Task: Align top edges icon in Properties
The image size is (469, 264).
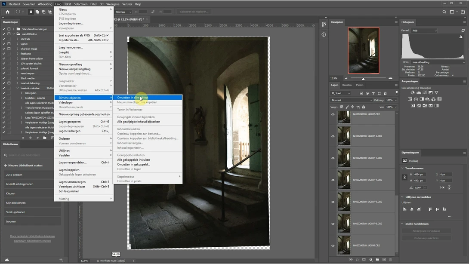Action: point(430,209)
